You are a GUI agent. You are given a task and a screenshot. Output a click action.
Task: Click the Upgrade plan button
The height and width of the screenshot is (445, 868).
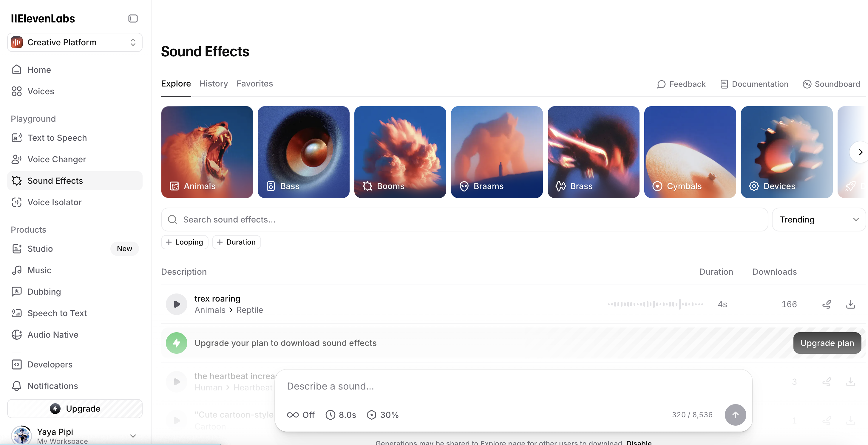[827, 343]
